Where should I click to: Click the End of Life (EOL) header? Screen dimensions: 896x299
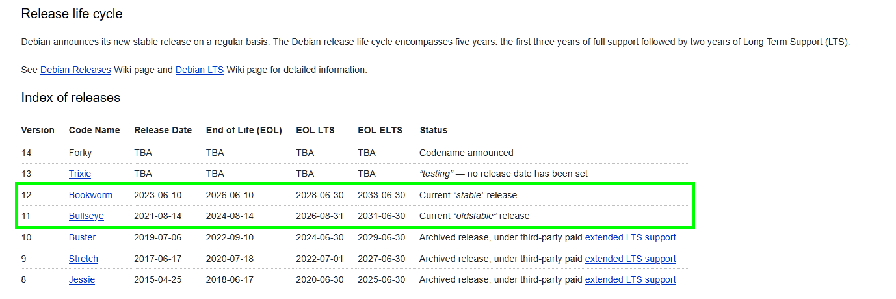pyautogui.click(x=244, y=130)
